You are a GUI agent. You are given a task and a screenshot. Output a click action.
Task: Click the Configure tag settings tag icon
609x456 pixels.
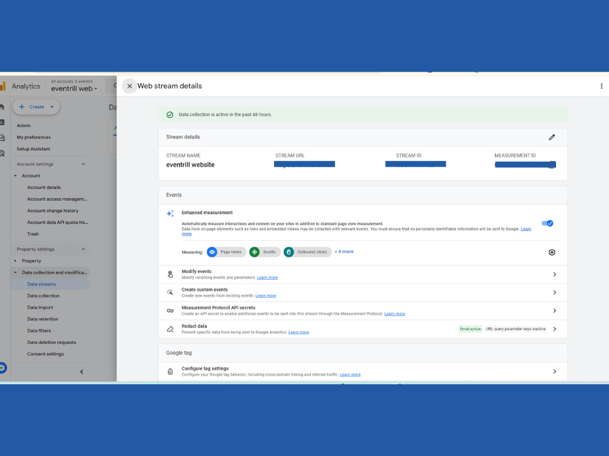click(170, 371)
